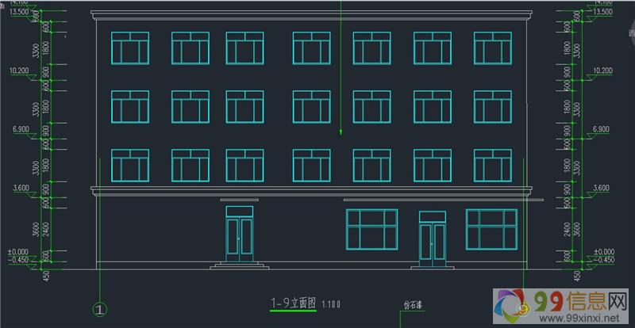Click the green arrowhead in the facade center
The image size is (635, 328).
coord(341,131)
